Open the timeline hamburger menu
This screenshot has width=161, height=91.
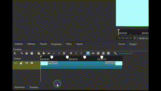15,53
